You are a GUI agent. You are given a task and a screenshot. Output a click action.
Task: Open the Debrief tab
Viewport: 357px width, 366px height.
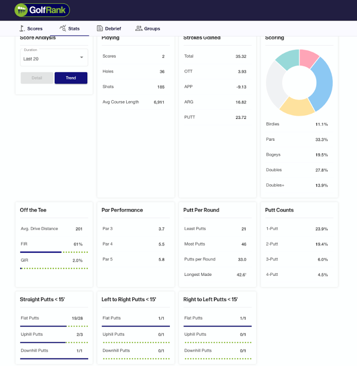(x=109, y=29)
